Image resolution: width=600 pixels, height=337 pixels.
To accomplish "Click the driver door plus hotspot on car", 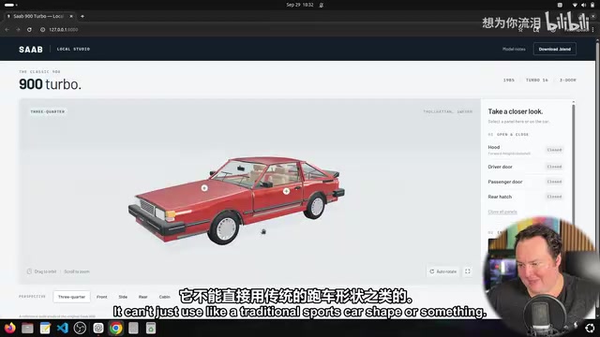I will click(286, 191).
